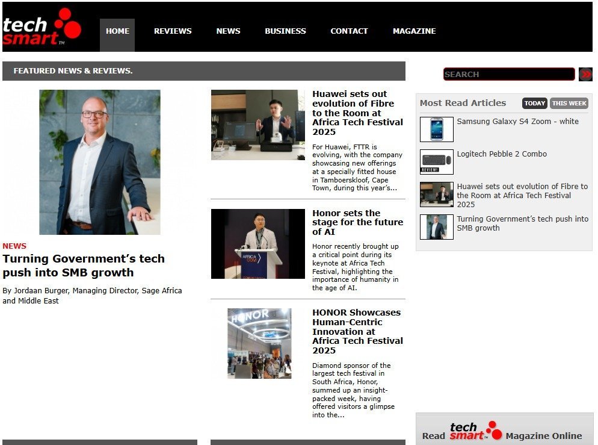Open the Logitech Pebble 2 Combo link
Image resolution: width=598 pixels, height=445 pixels.
502,154
